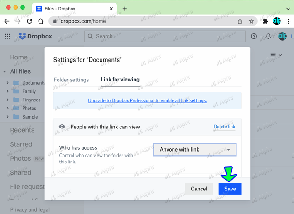Open the tab search chevron in title bar
Viewport: 294px width, 214px height.
click(x=288, y=9)
